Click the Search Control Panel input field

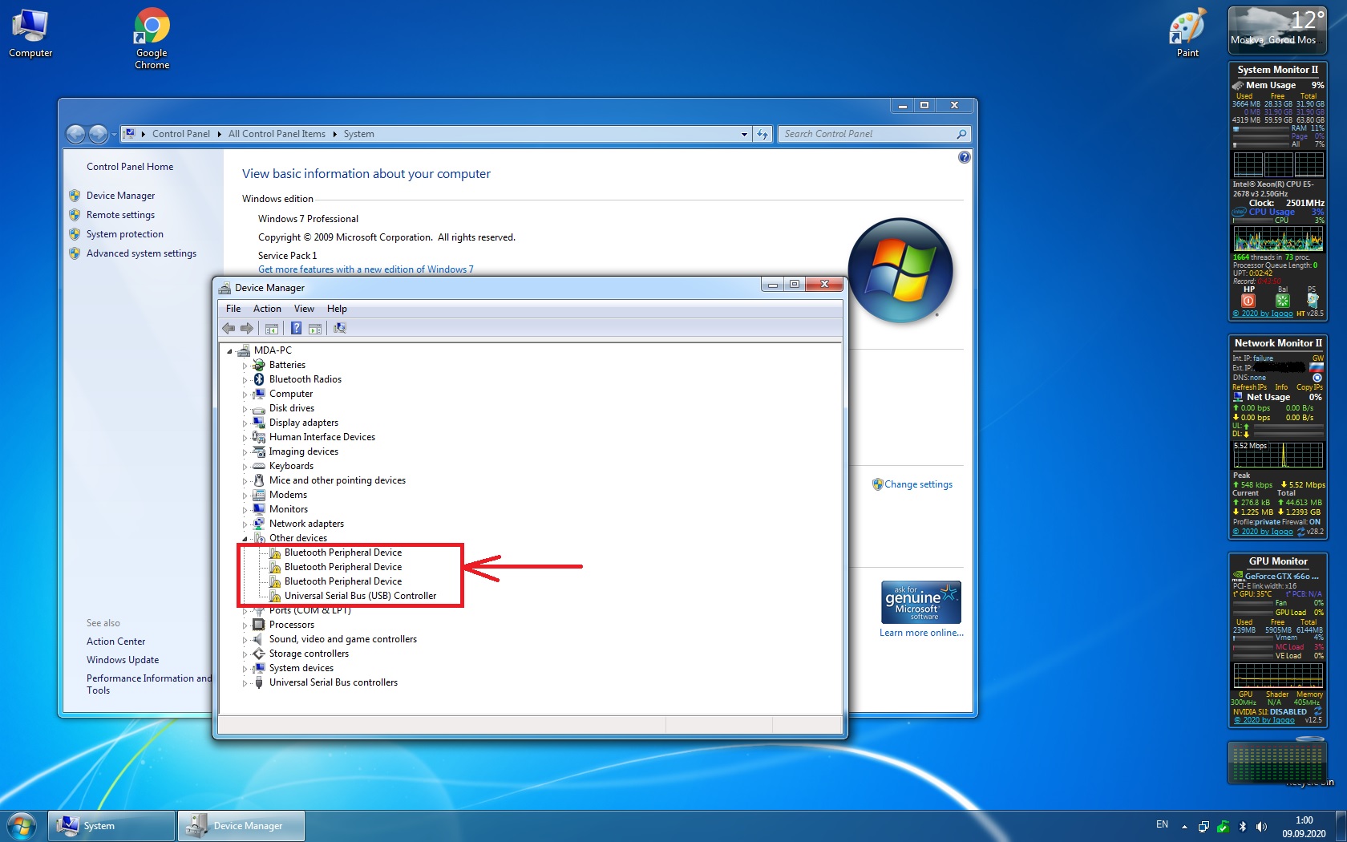pos(874,134)
